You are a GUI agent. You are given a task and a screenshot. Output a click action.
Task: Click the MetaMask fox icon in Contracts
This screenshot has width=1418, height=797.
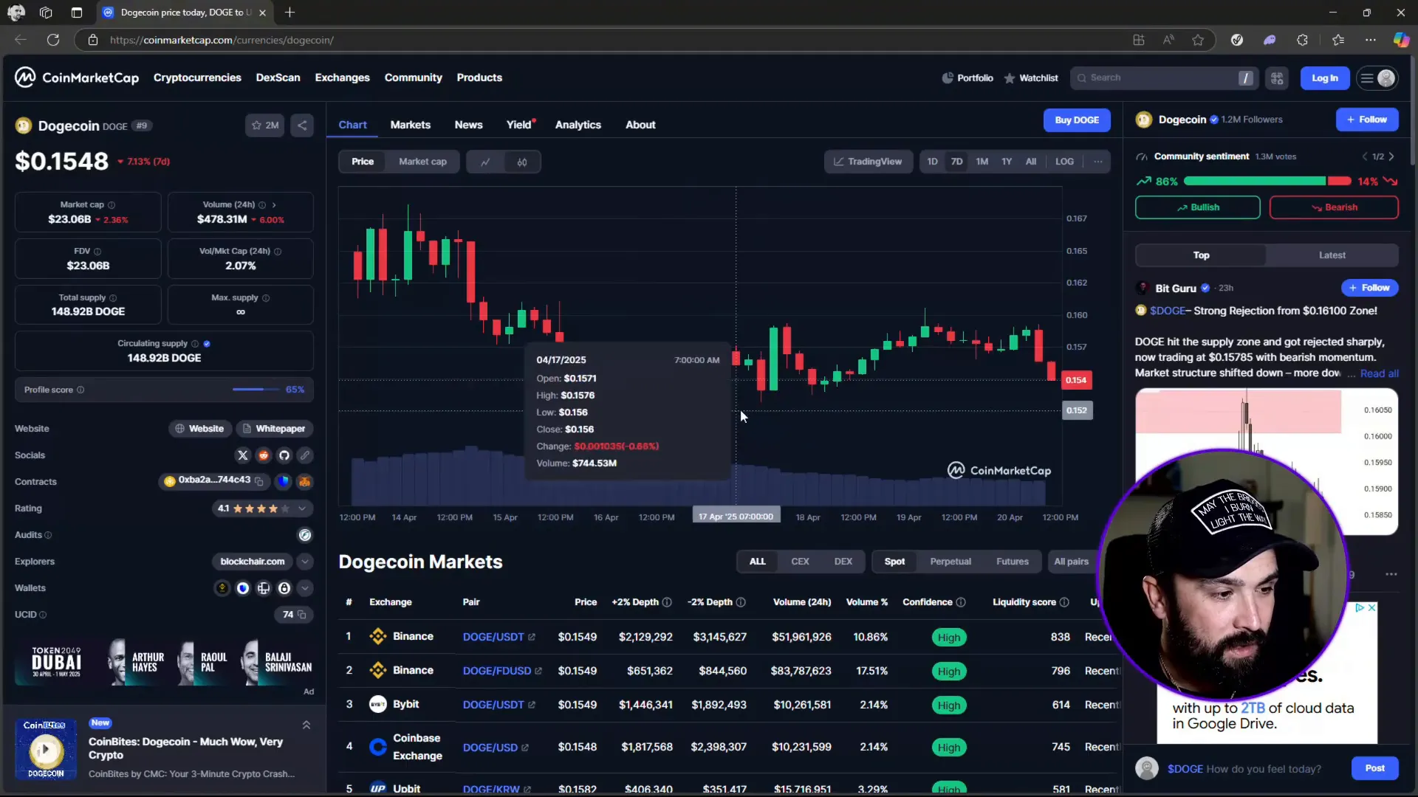click(304, 482)
